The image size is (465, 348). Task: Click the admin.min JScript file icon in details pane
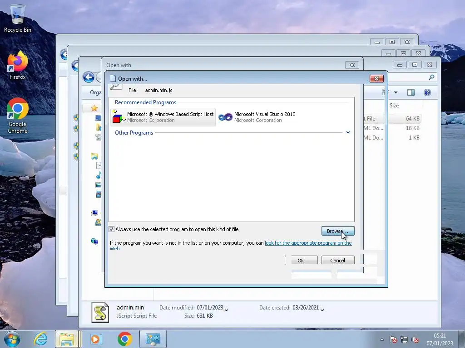[100, 312]
